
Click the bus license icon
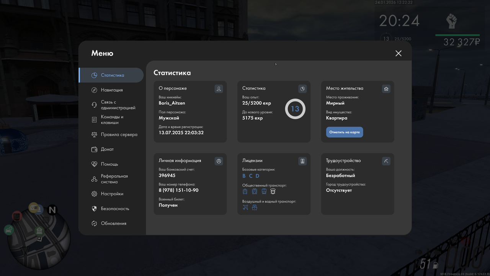tap(255, 191)
